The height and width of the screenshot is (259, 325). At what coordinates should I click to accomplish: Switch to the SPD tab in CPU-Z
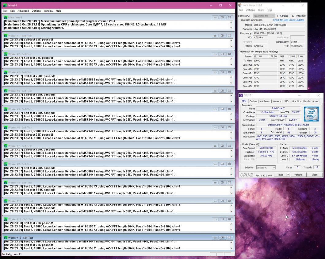tap(286, 101)
